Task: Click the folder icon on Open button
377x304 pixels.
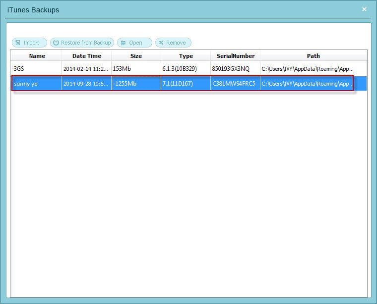Action: [x=124, y=43]
